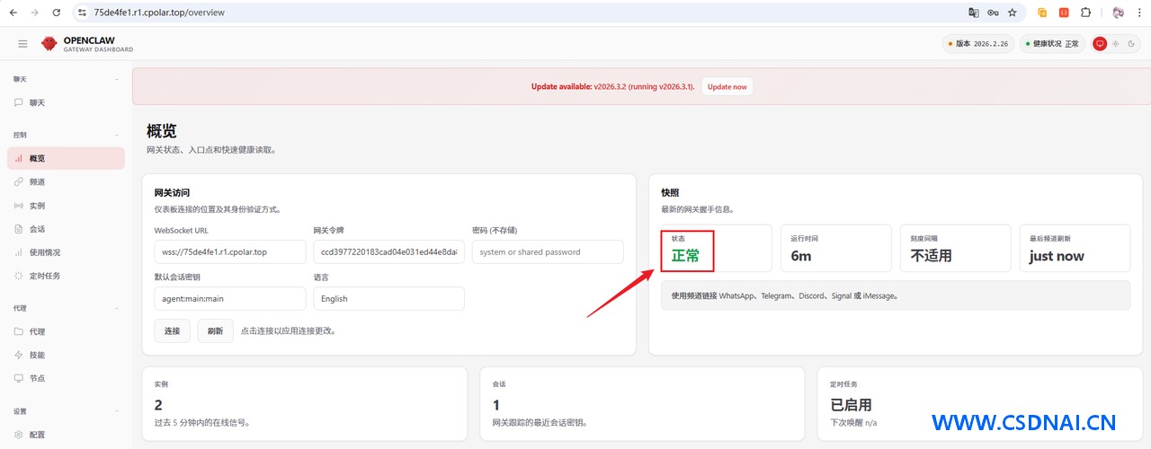Click the browser address bar URL
The image size is (1151, 449).
click(159, 13)
